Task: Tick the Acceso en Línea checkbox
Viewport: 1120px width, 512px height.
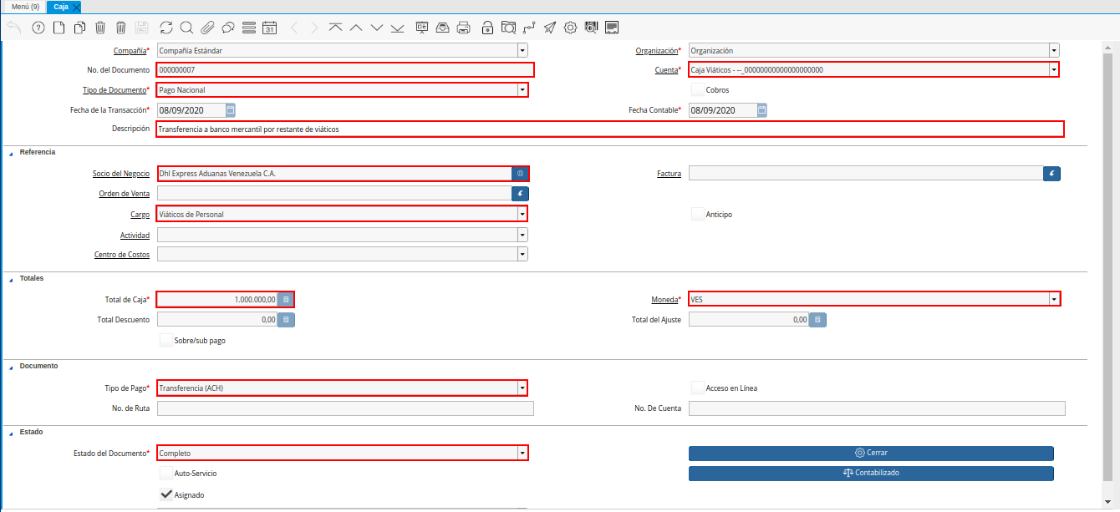Action: click(698, 388)
